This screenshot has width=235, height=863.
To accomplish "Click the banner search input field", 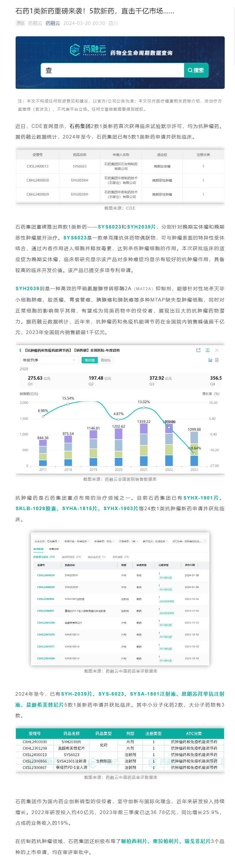I will (112, 70).
